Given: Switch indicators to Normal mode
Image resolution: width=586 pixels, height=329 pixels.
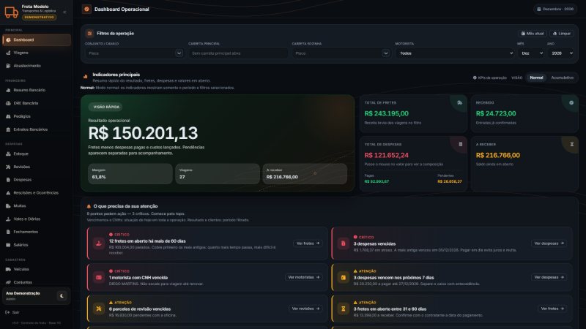Looking at the screenshot, I should 536,77.
